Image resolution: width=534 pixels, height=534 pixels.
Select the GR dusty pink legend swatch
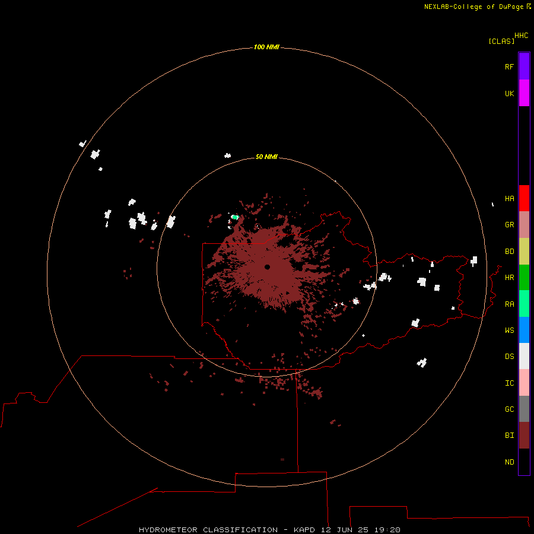coord(524,225)
